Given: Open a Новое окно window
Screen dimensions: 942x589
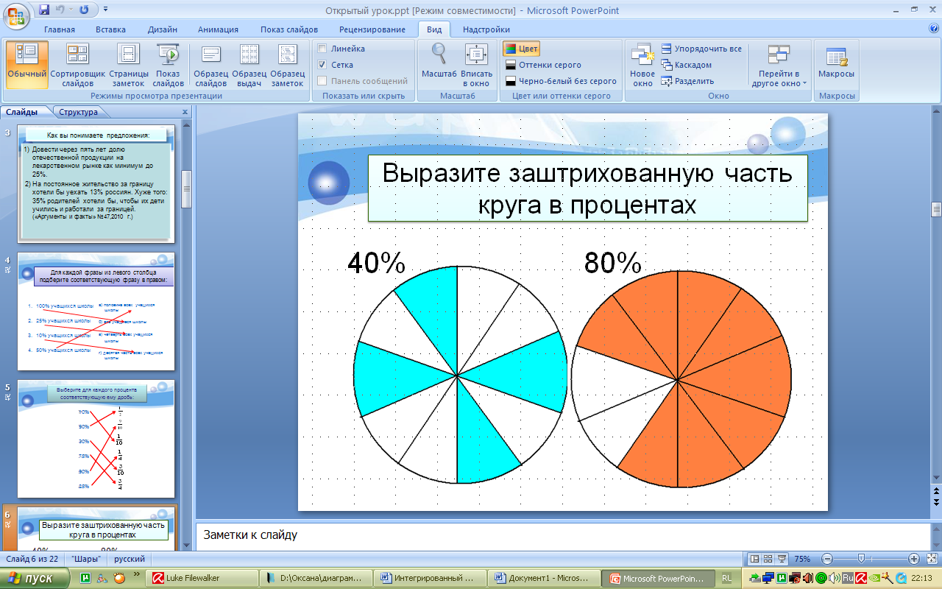Looking at the screenshot, I should pos(642,65).
